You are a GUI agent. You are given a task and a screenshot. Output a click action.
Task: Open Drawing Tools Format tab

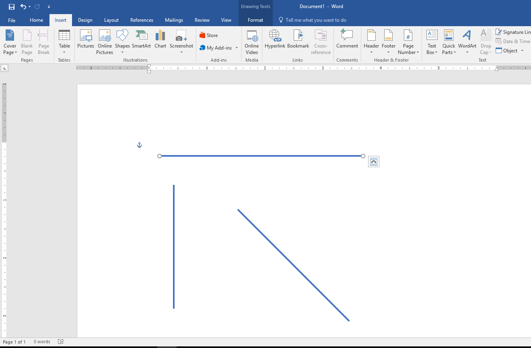pyautogui.click(x=255, y=20)
